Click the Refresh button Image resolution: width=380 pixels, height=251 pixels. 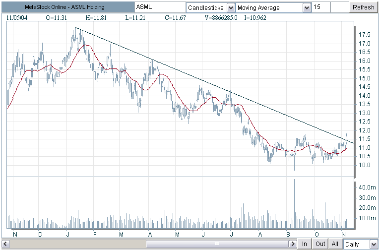[363, 7]
